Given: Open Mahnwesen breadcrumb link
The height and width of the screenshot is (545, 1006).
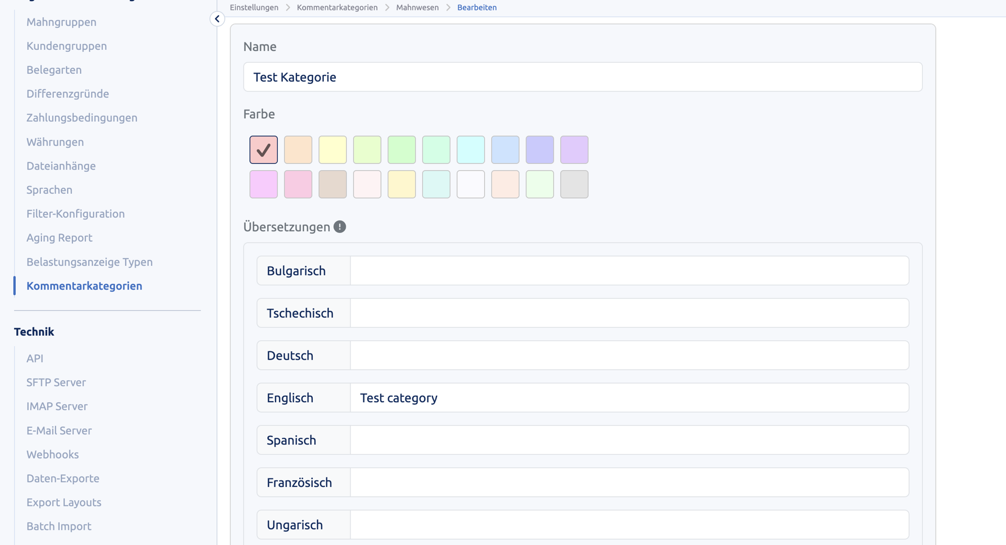Looking at the screenshot, I should click(x=417, y=7).
